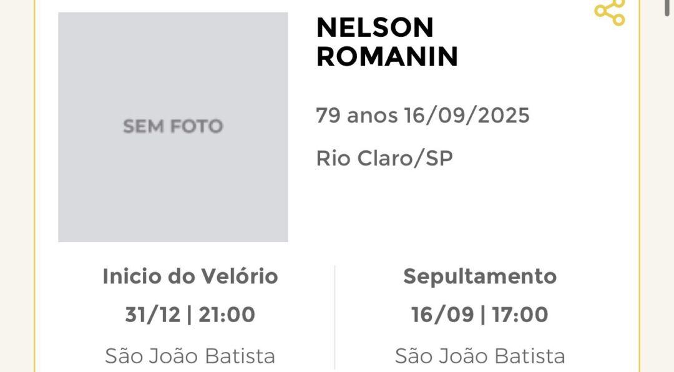Click the date 16/09/2025
Viewport: 674px width, 372px height.
(x=466, y=115)
